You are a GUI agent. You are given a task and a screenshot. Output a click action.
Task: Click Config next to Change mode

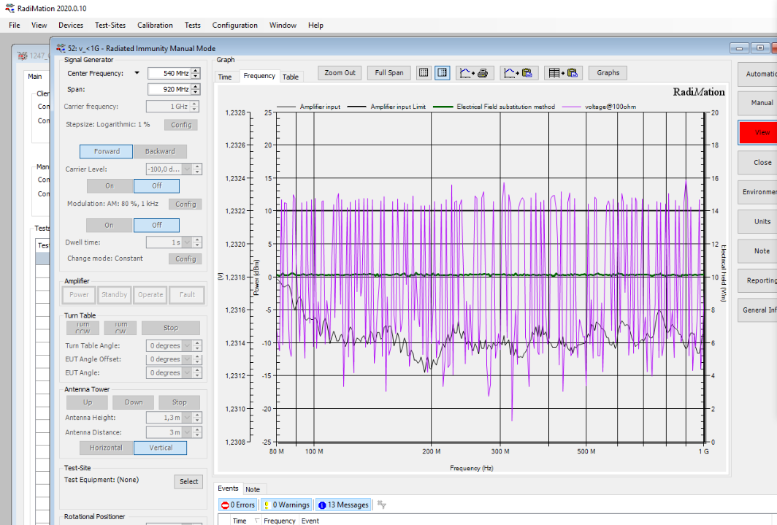pyautogui.click(x=185, y=259)
